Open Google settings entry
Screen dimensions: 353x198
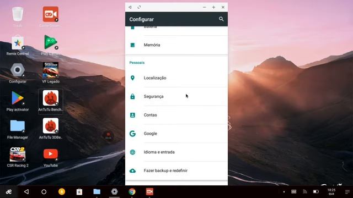(x=176, y=134)
